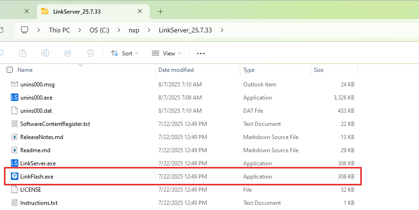419x210 pixels.
Task: Select LinkFlash.exe file name
Action: coord(37,177)
